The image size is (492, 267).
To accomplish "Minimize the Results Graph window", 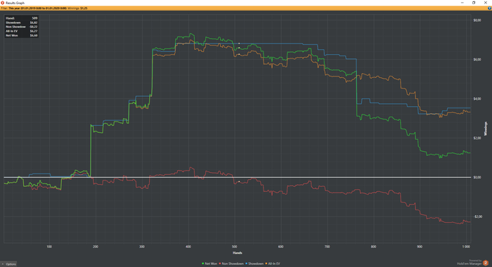I will 462,3.
